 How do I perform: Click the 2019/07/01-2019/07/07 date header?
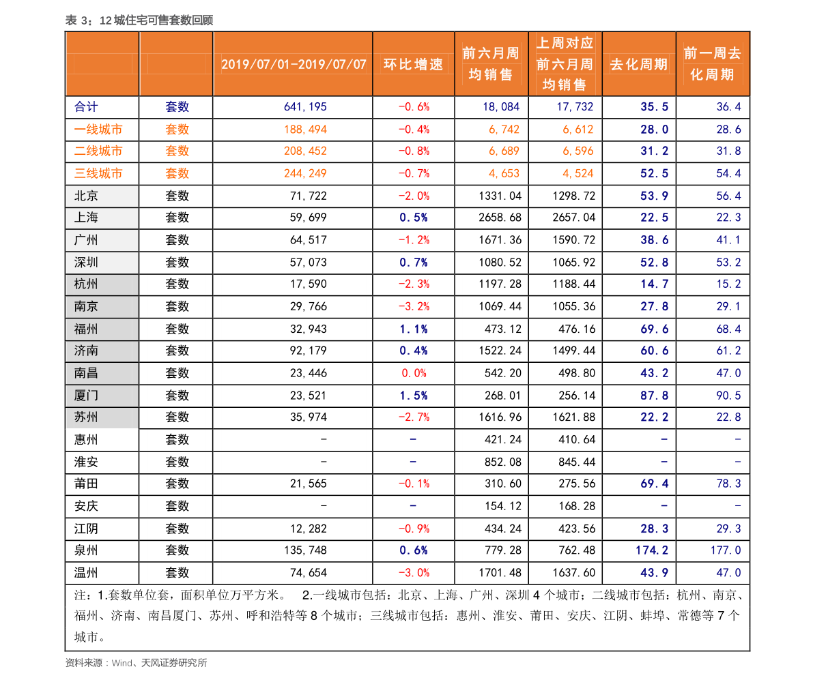coord(293,64)
